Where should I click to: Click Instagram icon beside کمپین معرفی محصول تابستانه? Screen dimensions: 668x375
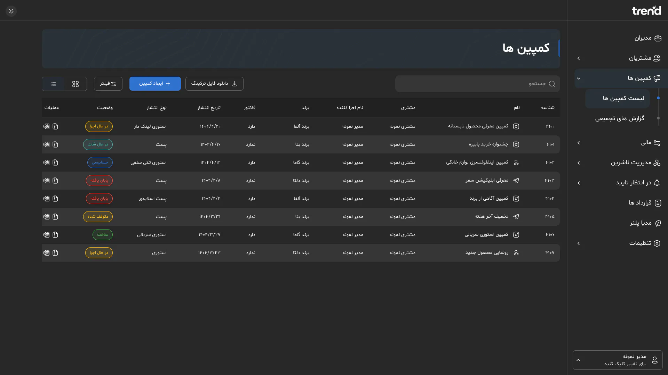pos(516,126)
